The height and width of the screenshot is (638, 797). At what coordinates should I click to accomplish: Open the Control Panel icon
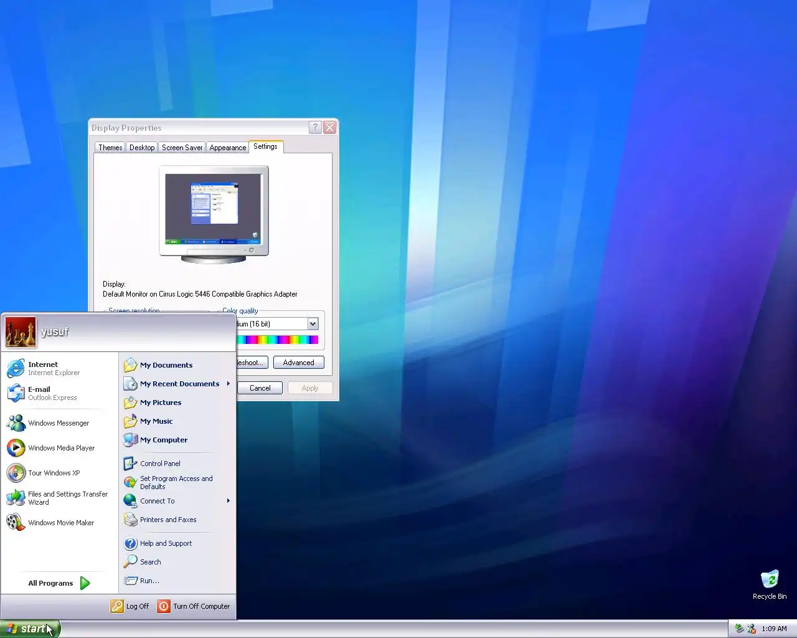tap(130, 464)
